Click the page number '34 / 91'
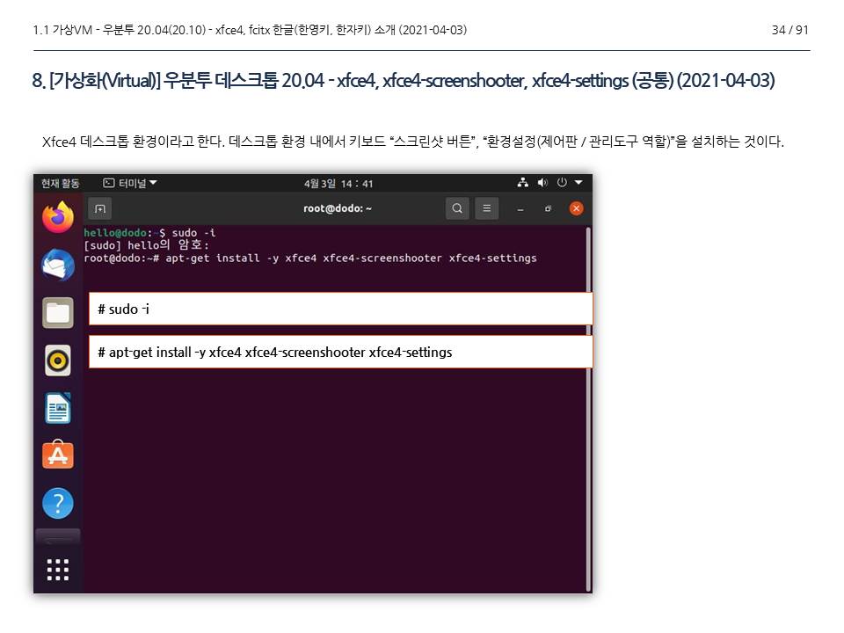844x633 pixels. [x=789, y=30]
